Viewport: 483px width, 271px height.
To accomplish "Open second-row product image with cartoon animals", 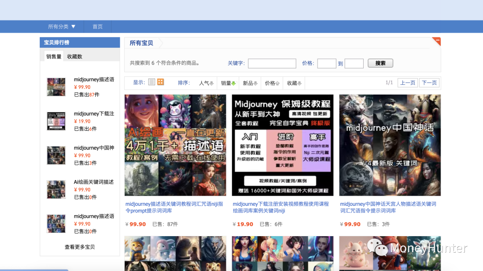I will (175, 254).
